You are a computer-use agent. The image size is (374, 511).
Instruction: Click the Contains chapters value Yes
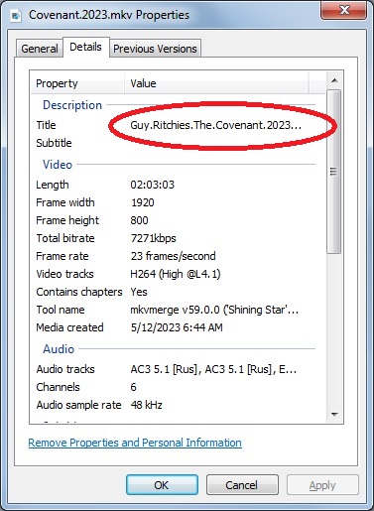(139, 292)
